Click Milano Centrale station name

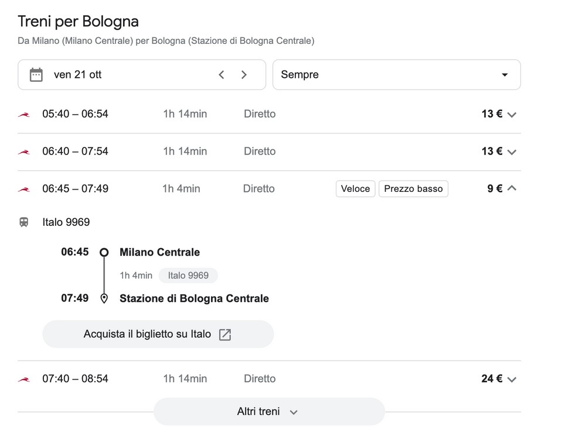[159, 252]
